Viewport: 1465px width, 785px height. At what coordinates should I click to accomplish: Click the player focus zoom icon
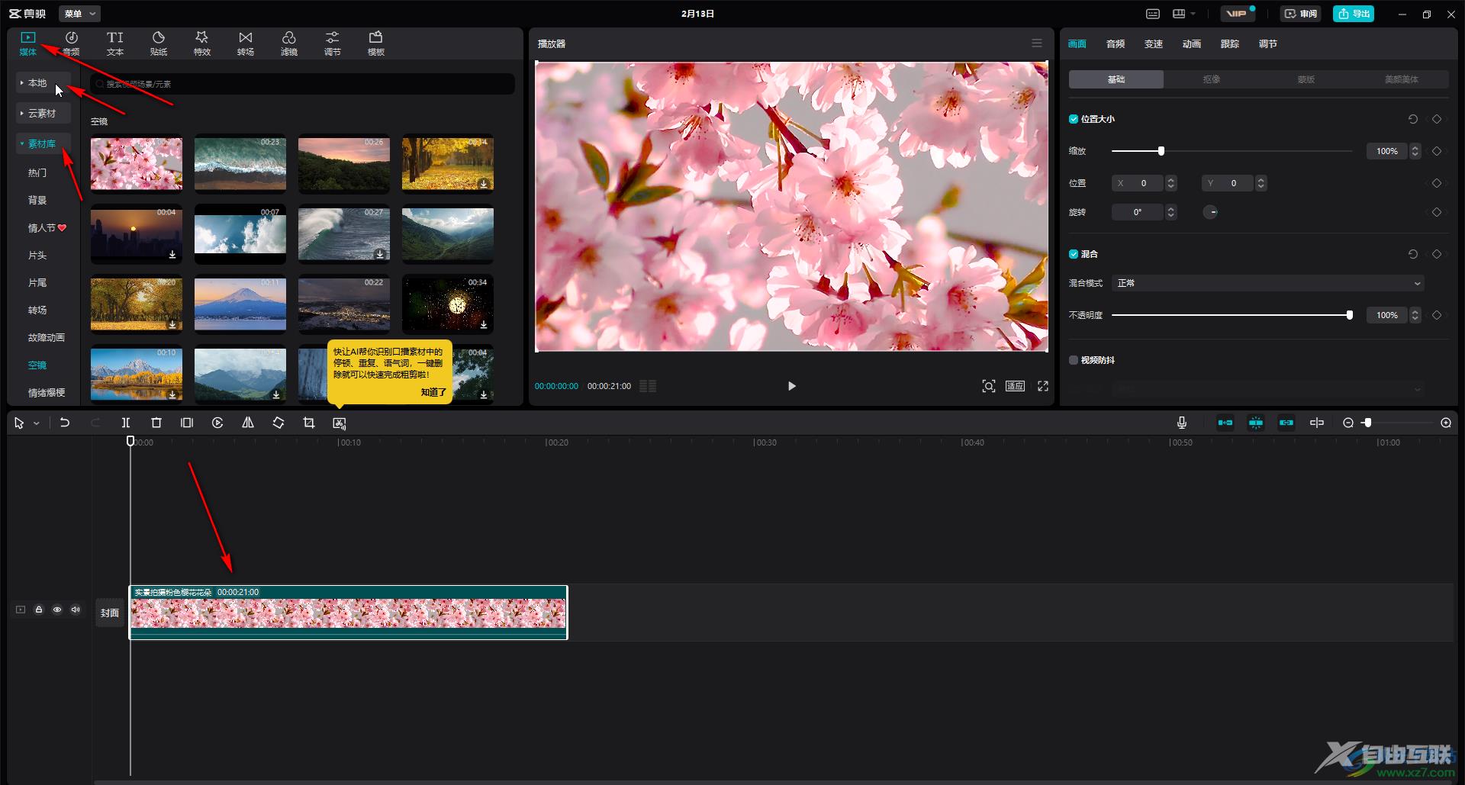tap(988, 386)
